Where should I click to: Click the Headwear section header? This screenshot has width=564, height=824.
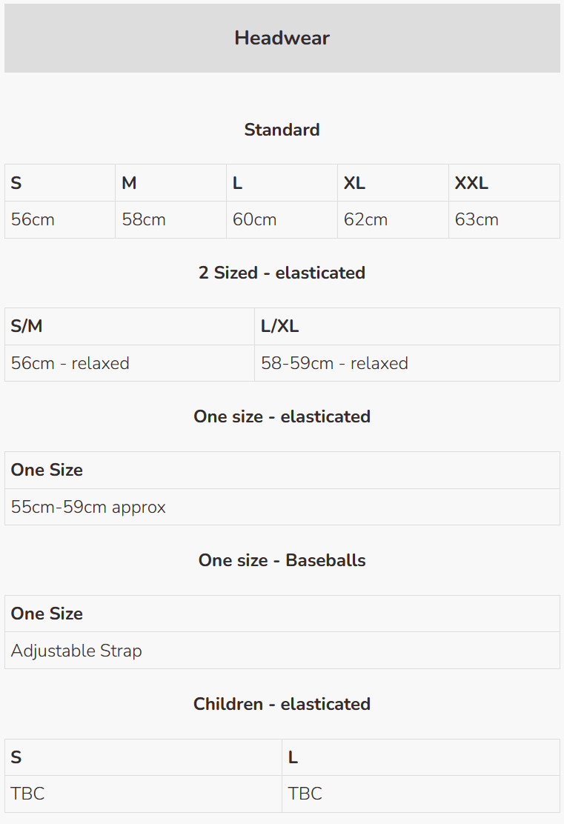click(x=282, y=39)
